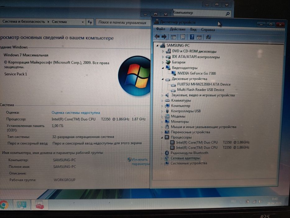This screenshot has height=218, width=290.
Task: Collapse the Видеоадаптеры node
Action: pos(163,68)
